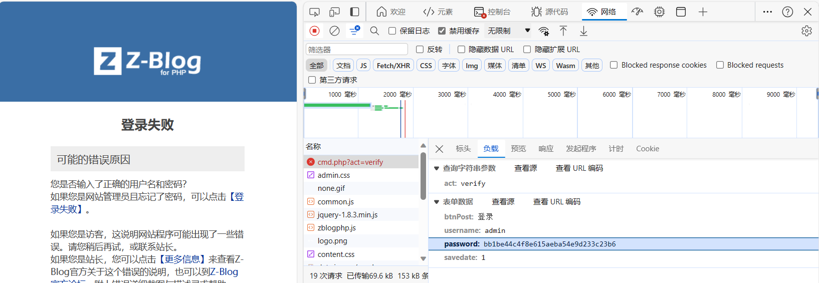The height and width of the screenshot is (283, 819).
Task: Select the password form data row
Action: click(x=624, y=244)
